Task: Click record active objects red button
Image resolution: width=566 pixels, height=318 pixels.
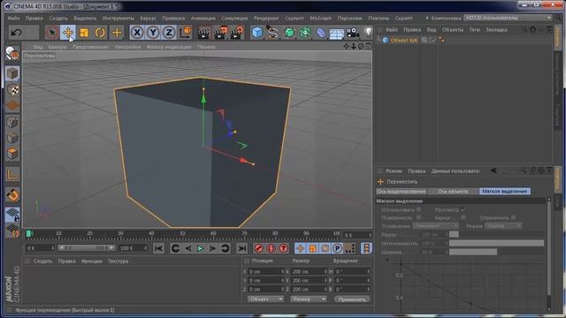Action: pos(258,248)
